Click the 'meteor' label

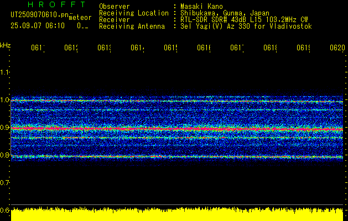point(80,18)
